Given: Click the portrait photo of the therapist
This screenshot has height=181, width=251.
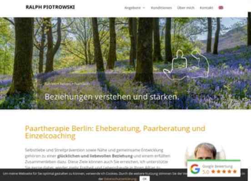Looking at the screenshot, I should (x=206, y=152).
